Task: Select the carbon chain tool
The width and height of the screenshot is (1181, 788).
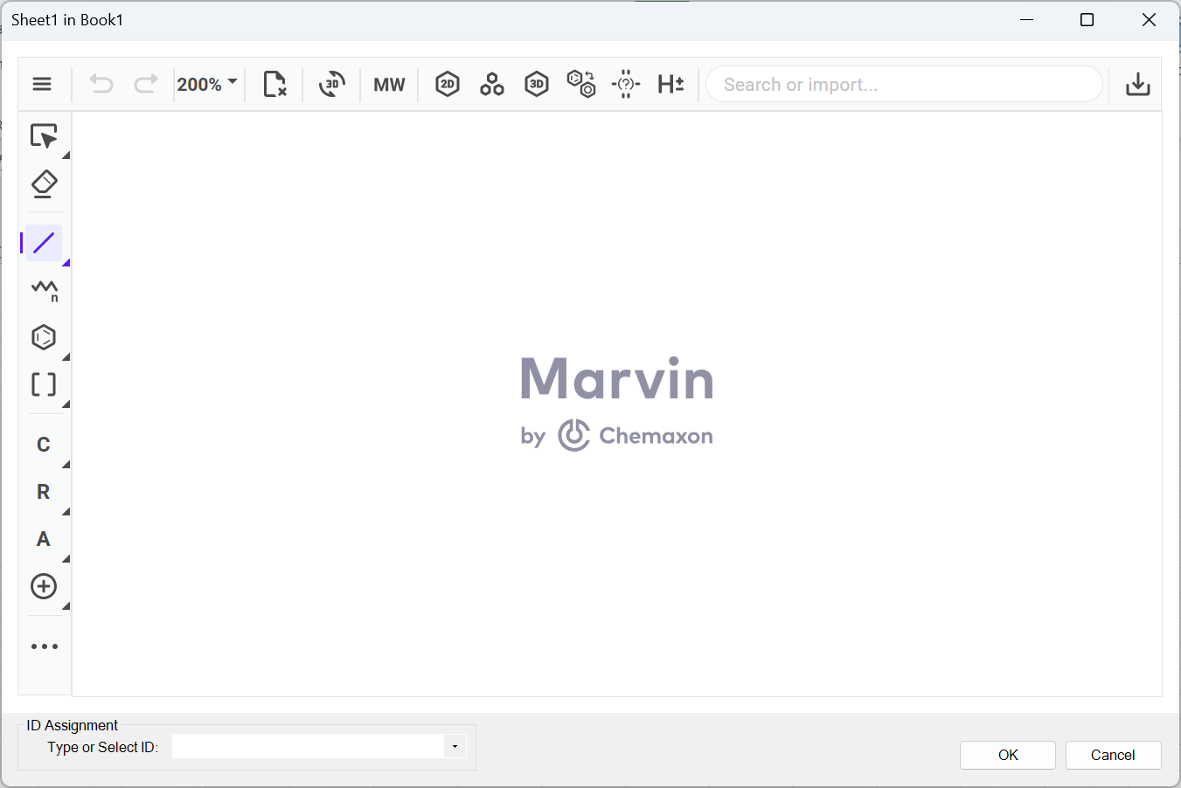Action: (45, 290)
